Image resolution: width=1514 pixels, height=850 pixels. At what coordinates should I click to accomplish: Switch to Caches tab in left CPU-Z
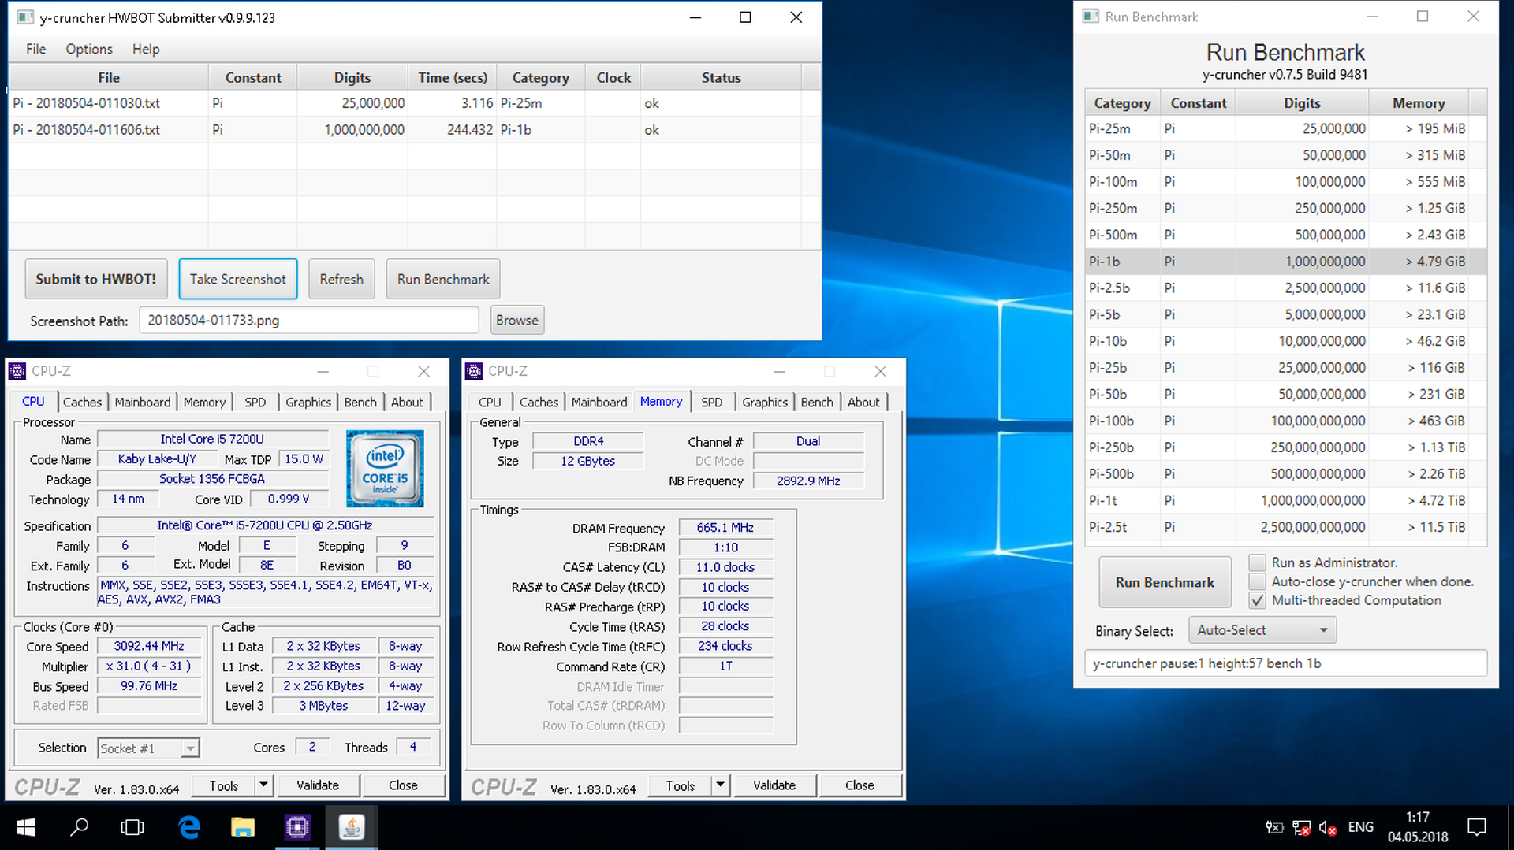coord(82,402)
